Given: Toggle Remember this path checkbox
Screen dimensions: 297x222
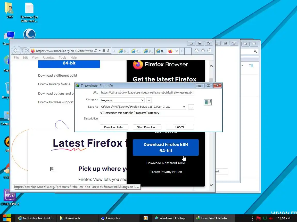Looking at the screenshot, I should [102, 113].
